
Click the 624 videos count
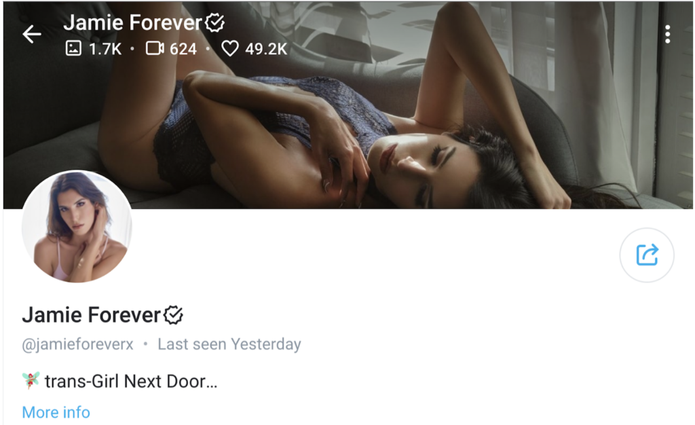pyautogui.click(x=183, y=49)
